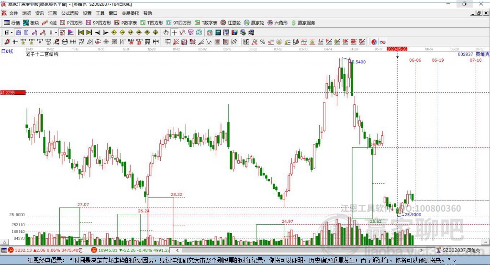Screen dimensions: 490x265
Task: Step chart back with black left triangle
Action: (98, 33)
